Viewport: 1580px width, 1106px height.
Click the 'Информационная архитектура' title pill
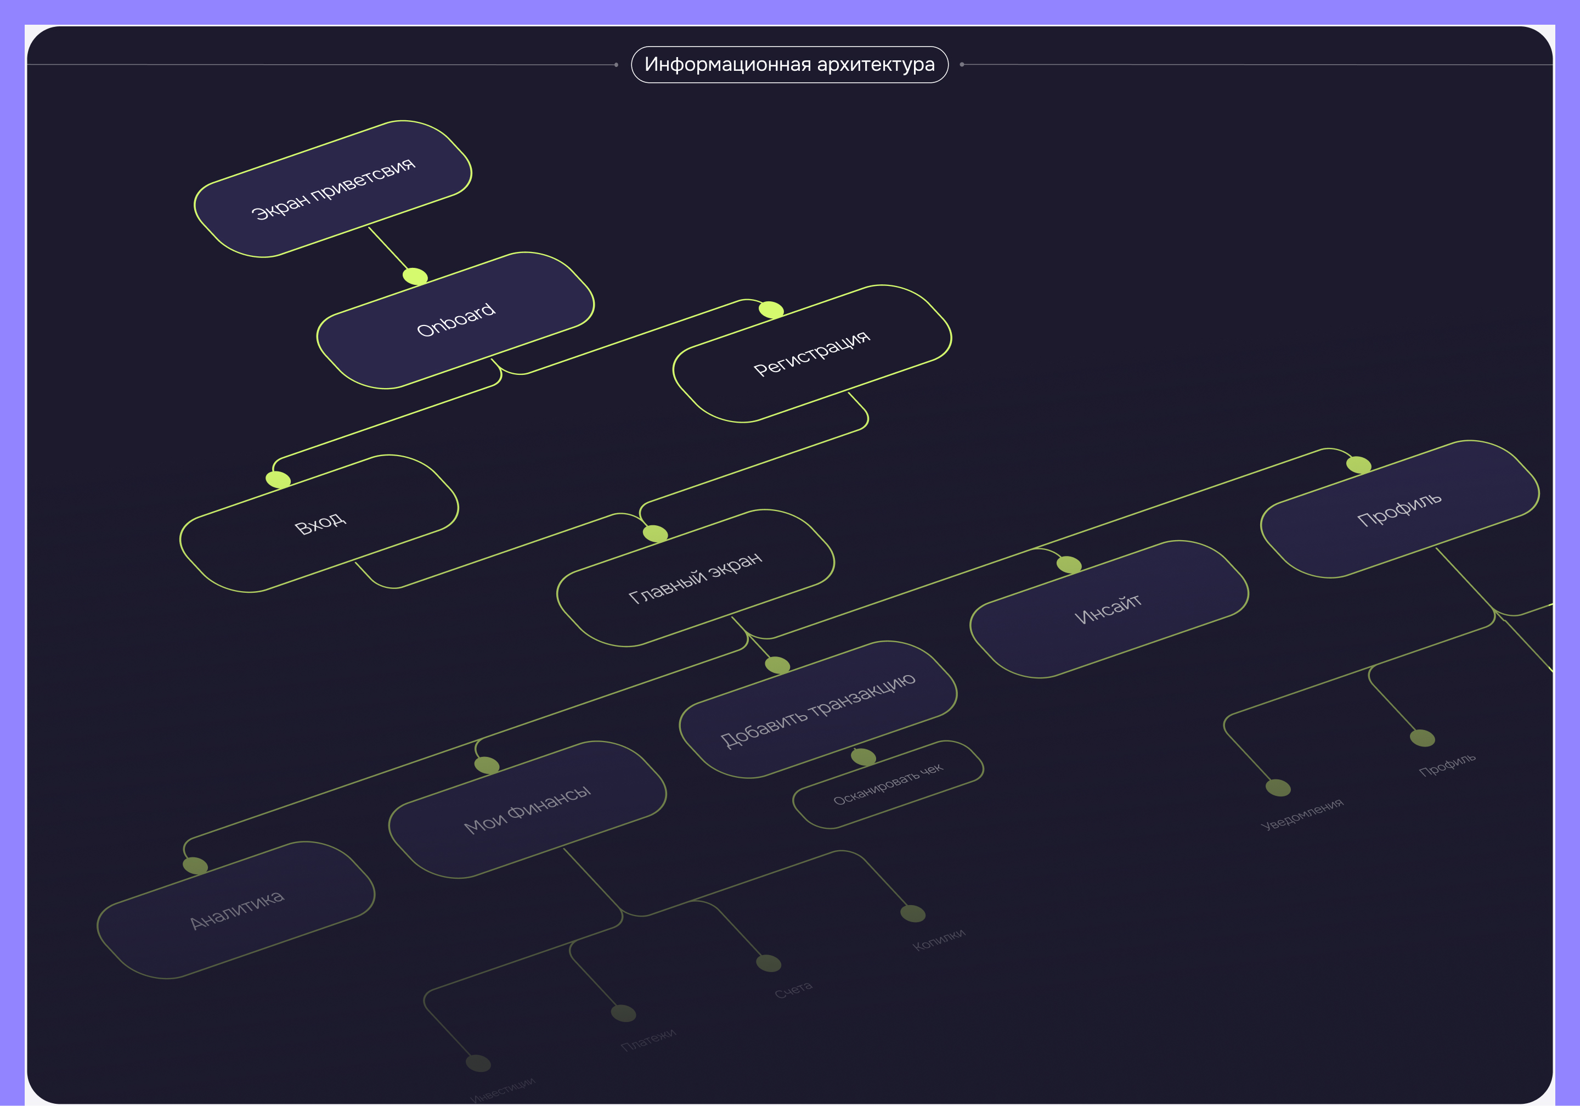789,65
